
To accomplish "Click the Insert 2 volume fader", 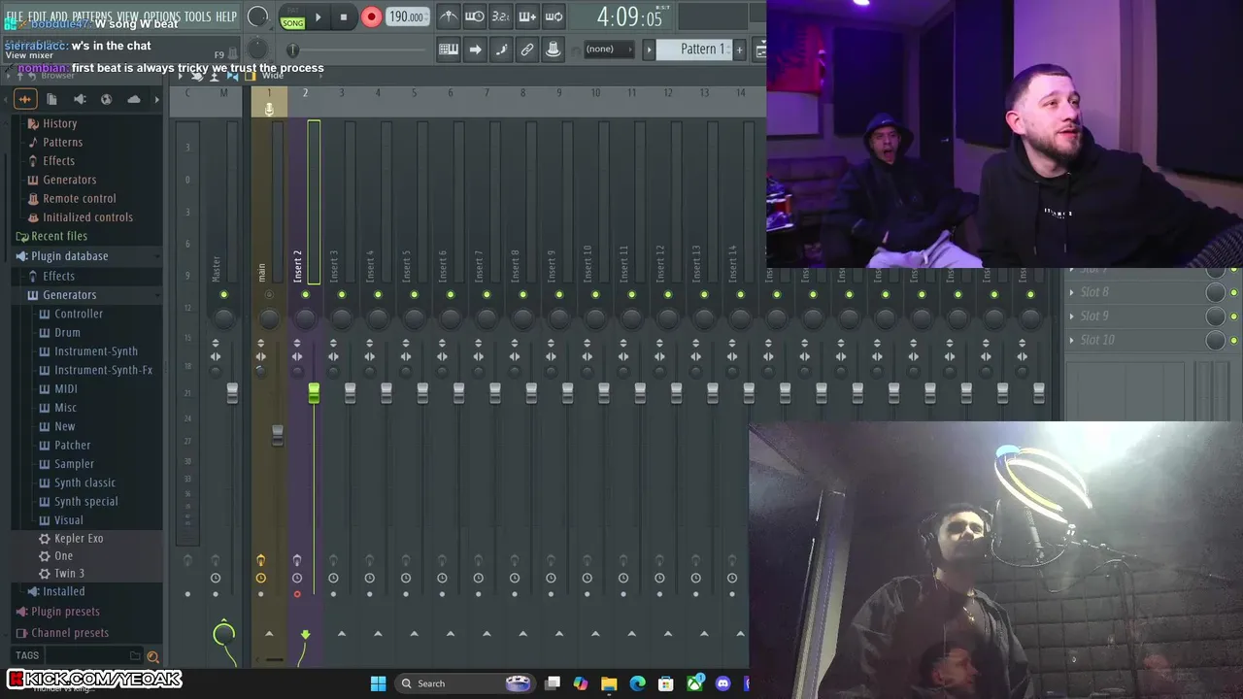I will click(314, 392).
